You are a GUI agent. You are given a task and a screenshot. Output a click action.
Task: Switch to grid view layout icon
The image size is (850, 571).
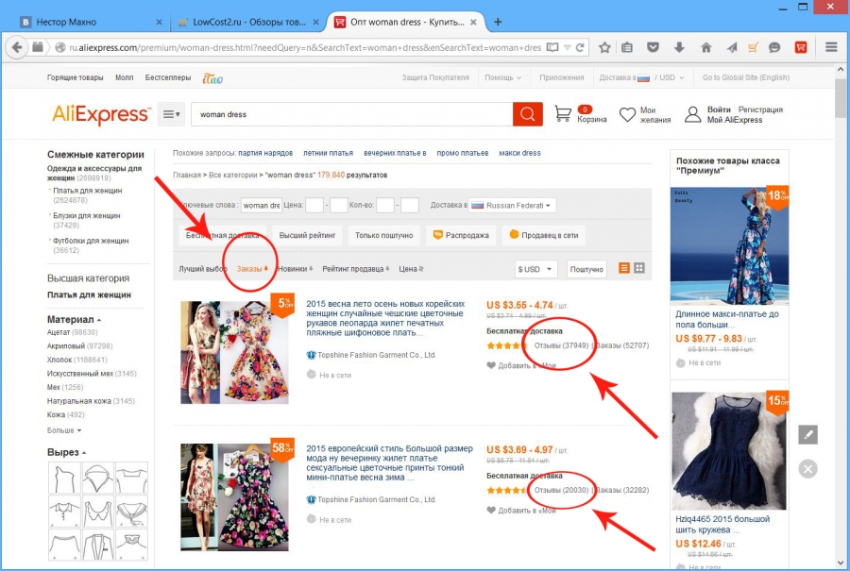coord(639,268)
